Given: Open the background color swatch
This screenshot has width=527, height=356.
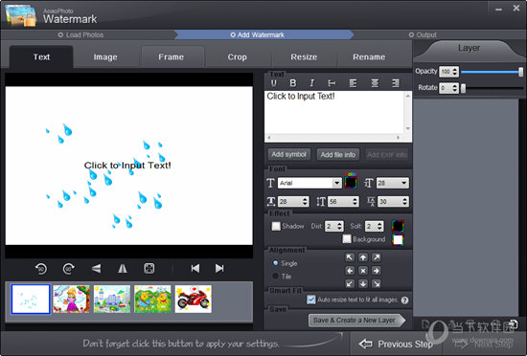Looking at the screenshot, I should click(398, 239).
